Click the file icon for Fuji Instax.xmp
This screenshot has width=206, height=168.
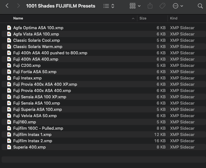pos(9,78)
